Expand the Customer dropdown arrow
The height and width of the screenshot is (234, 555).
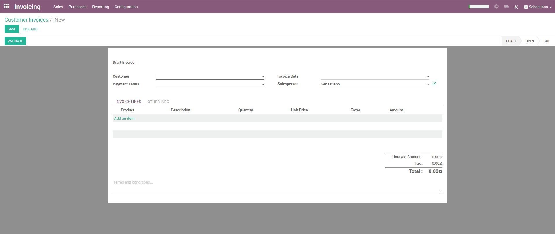pos(263,77)
